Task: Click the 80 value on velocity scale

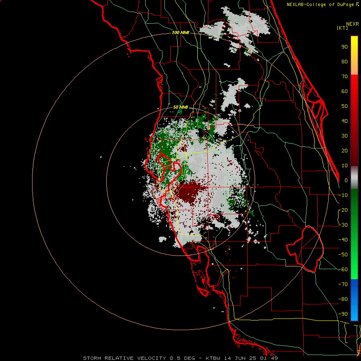Action: click(x=345, y=61)
